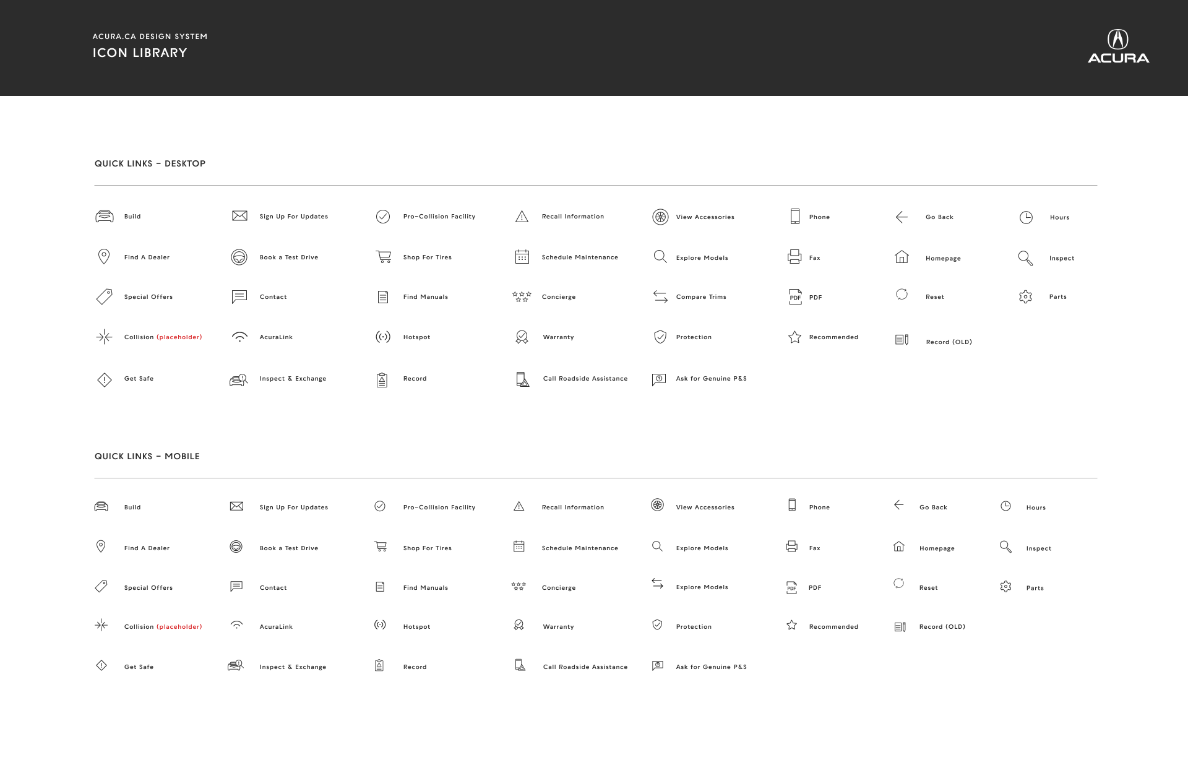Click mobile Schedule Maintenance calendar icon
The height and width of the screenshot is (773, 1188).
pyautogui.click(x=519, y=546)
